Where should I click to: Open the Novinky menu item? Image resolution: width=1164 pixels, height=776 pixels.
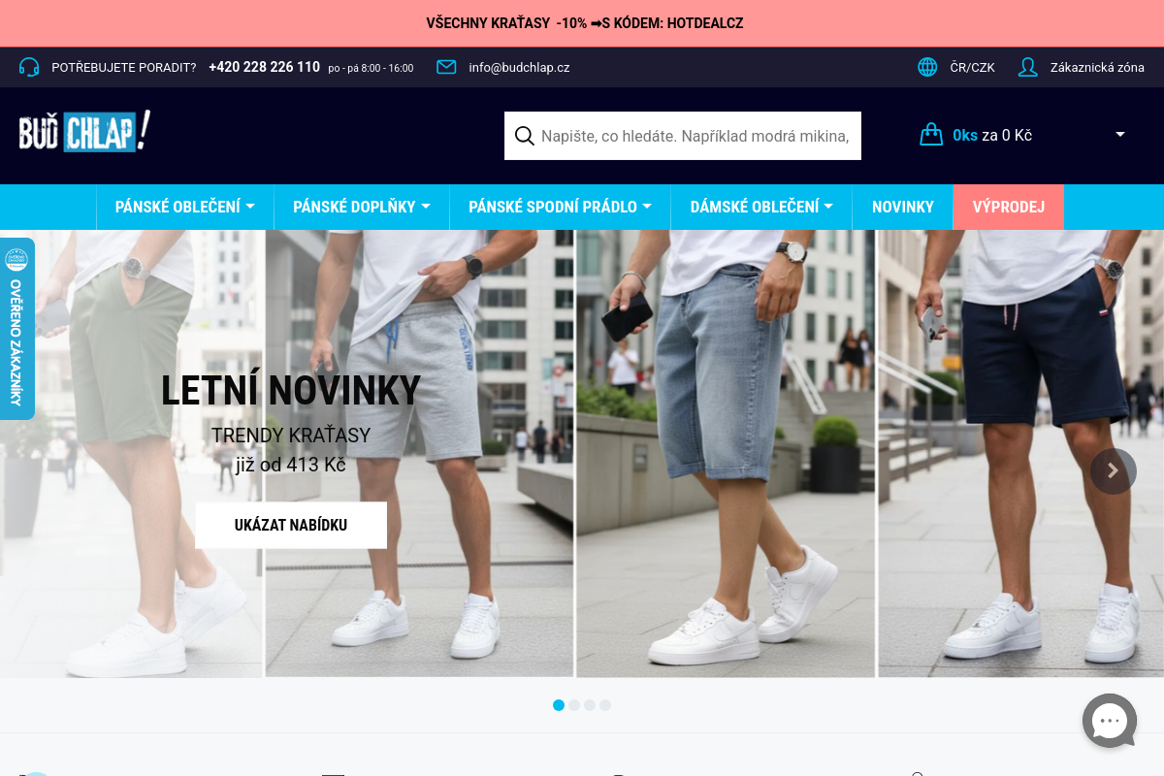point(903,207)
